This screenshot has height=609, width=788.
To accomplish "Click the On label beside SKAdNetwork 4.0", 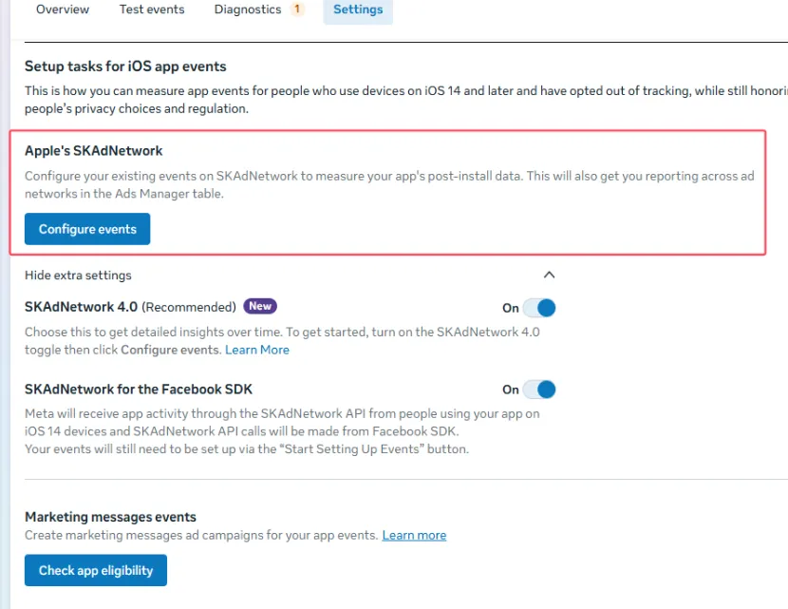I will point(510,308).
